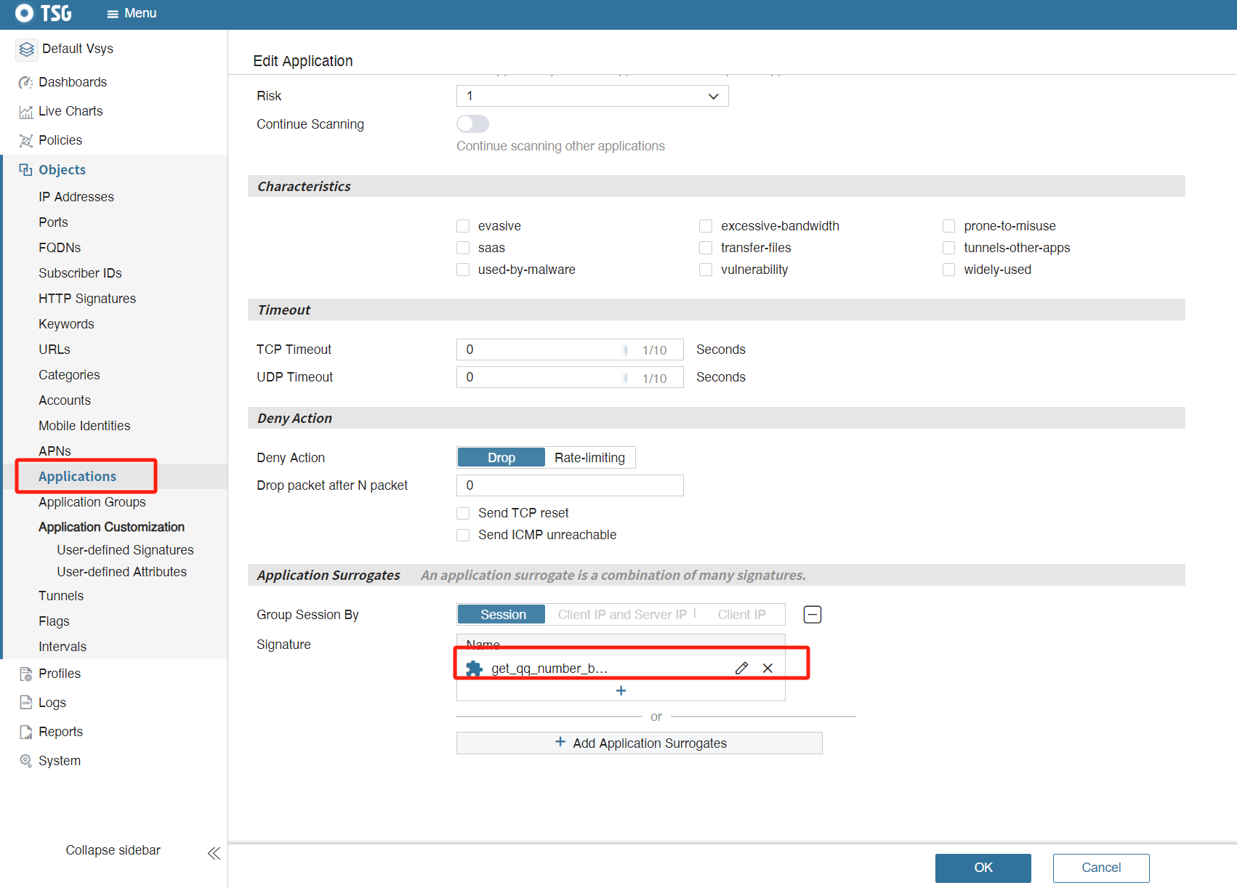Click the plus icon to add signature
The height and width of the screenshot is (888, 1237).
621,690
